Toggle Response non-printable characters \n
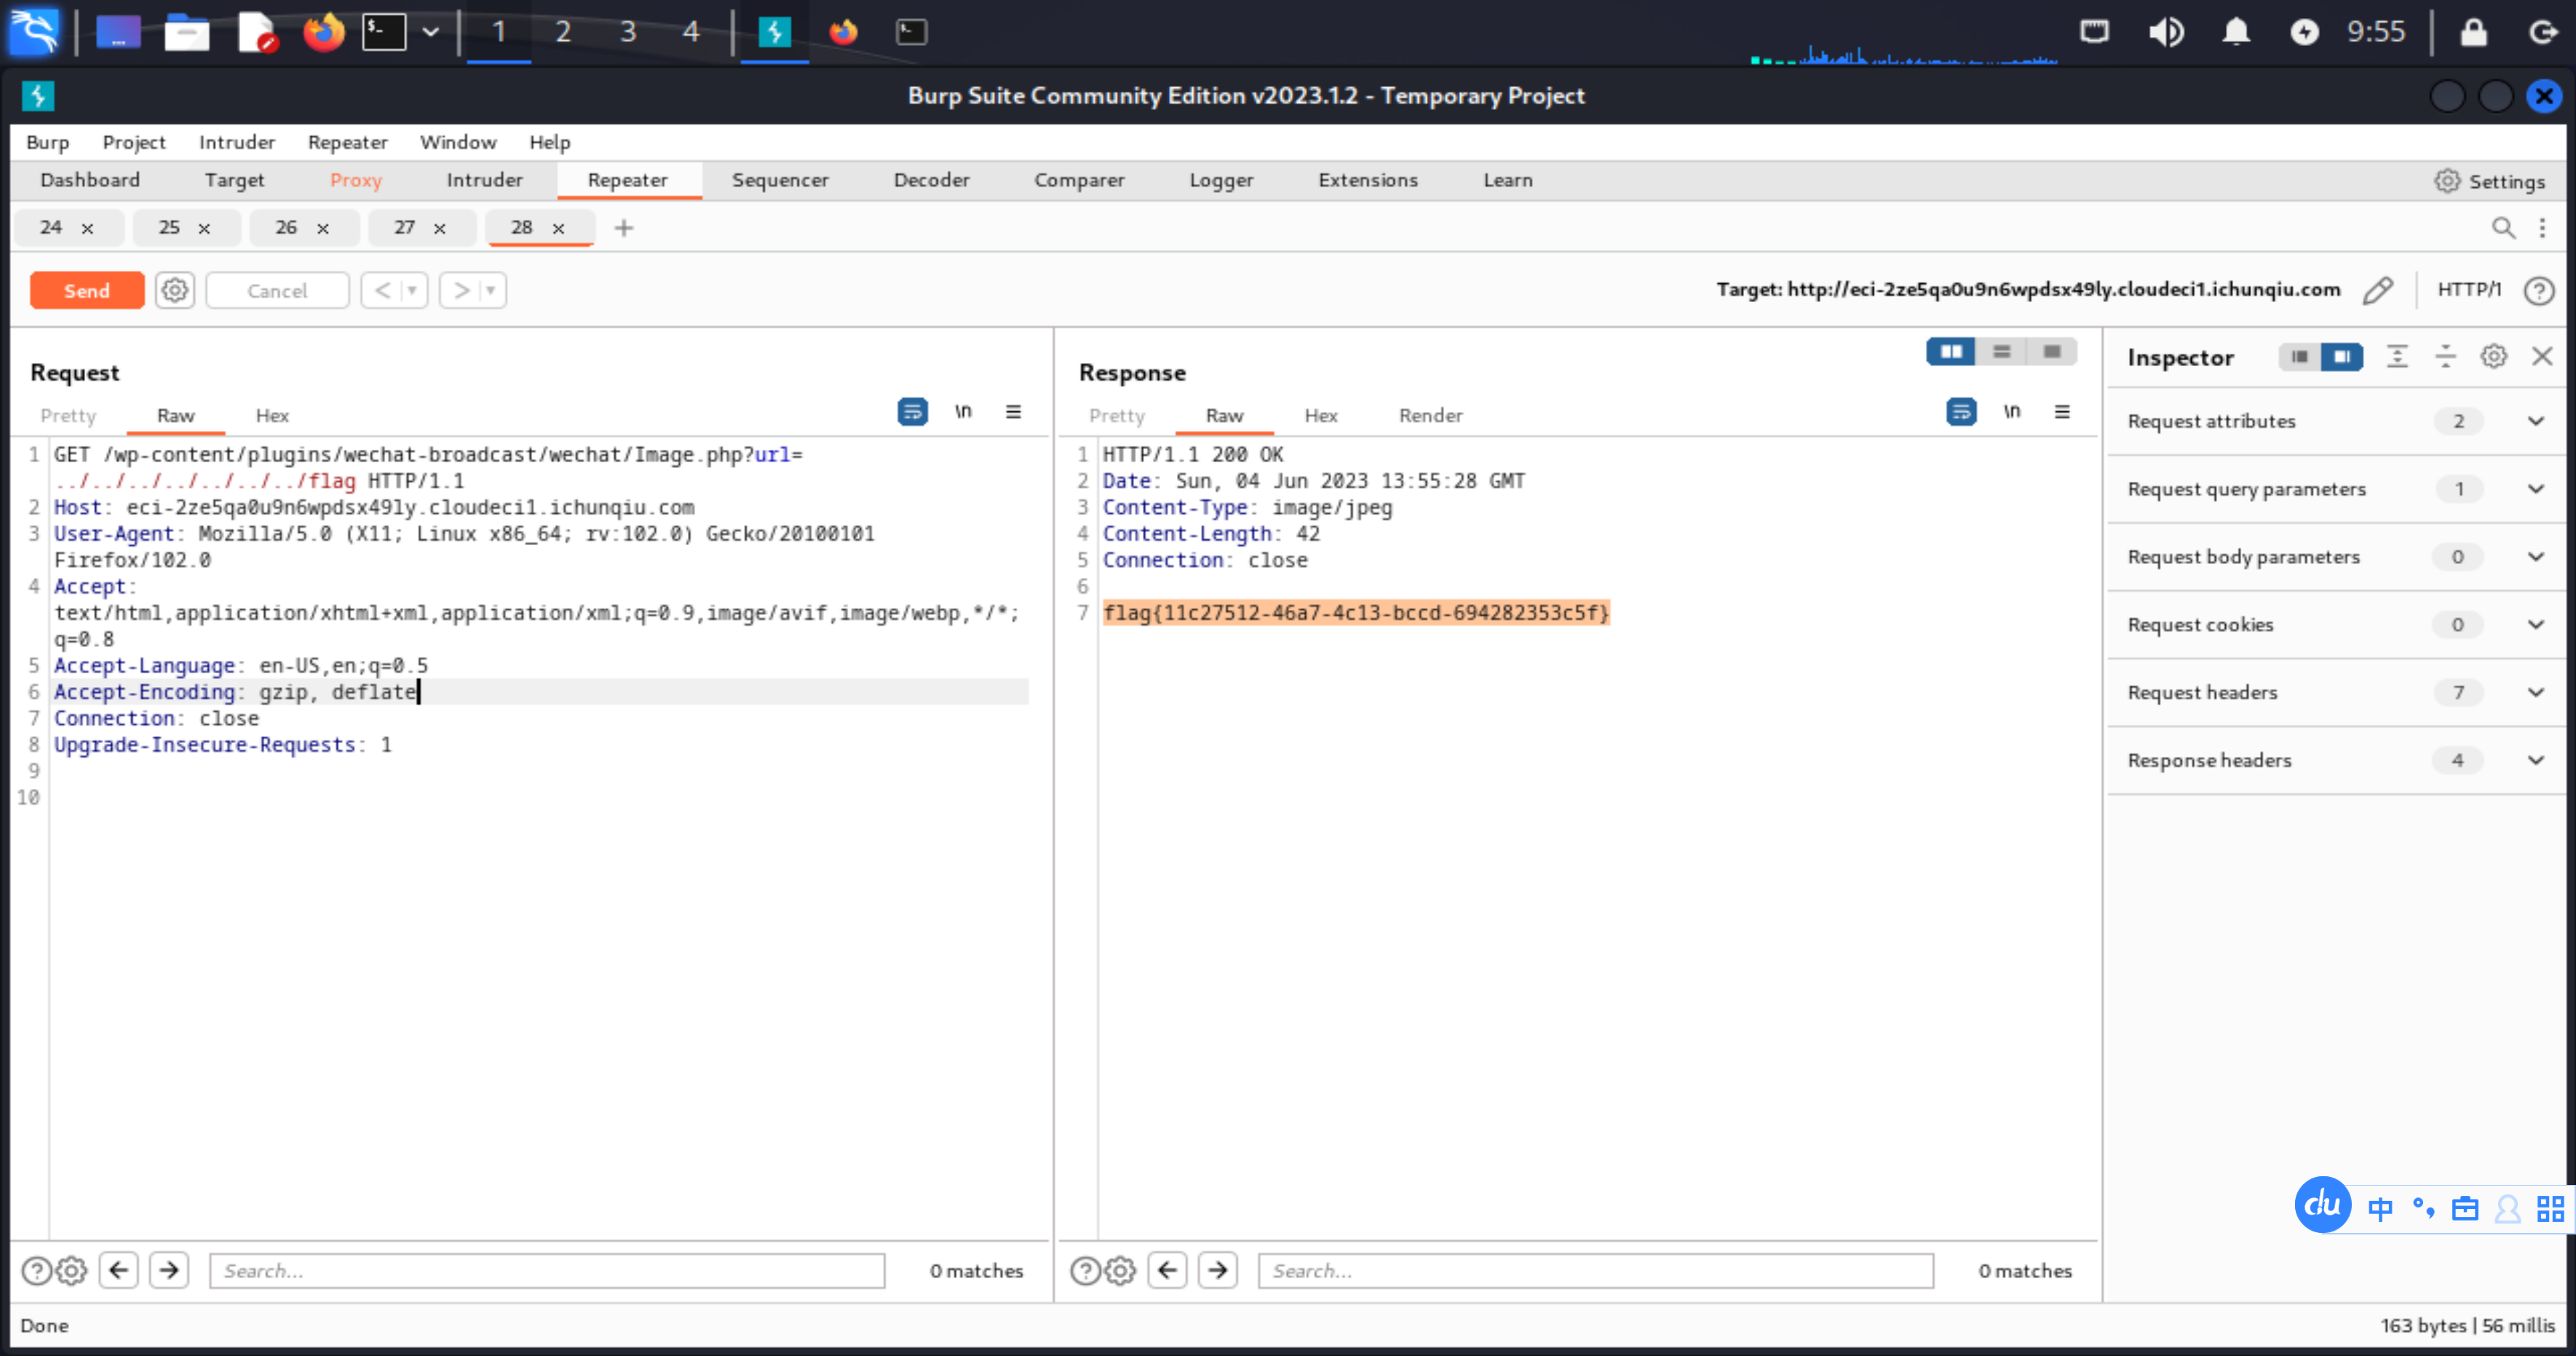 click(2012, 411)
